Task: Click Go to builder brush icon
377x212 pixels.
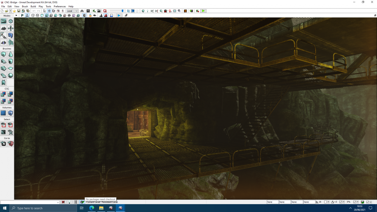Action: pos(10,143)
